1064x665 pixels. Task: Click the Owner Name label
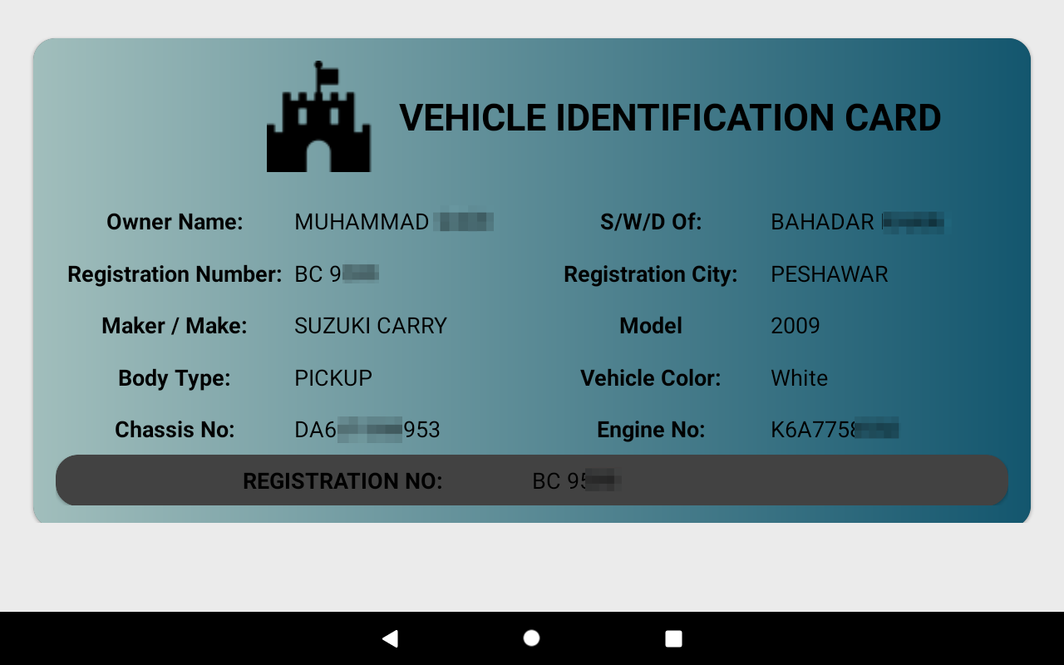175,222
